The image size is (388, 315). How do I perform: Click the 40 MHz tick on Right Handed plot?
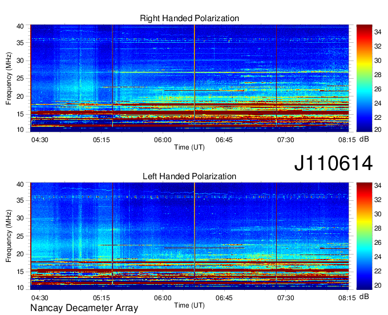(21, 26)
